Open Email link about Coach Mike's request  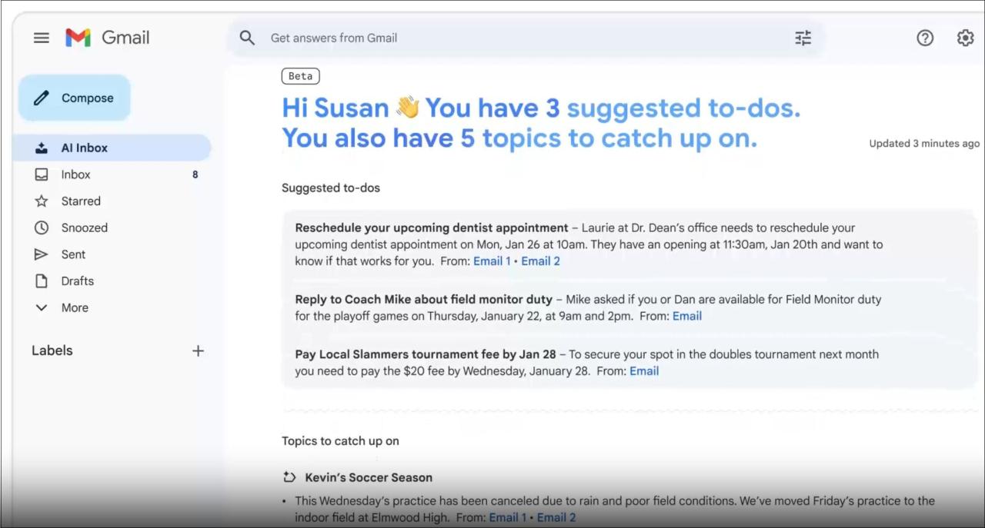click(686, 316)
